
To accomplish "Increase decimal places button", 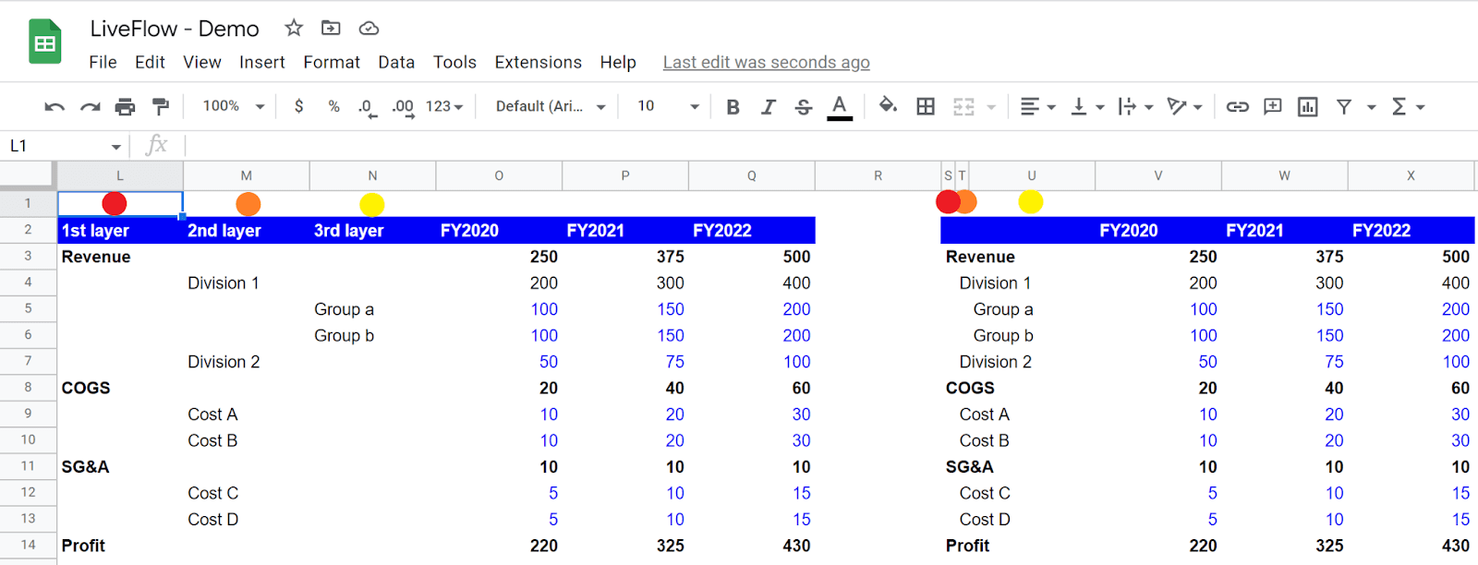I will [x=403, y=108].
